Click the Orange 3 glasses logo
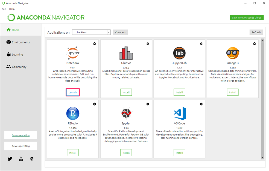Image resolution: width=269 pixels, height=171 pixels. click(233, 53)
